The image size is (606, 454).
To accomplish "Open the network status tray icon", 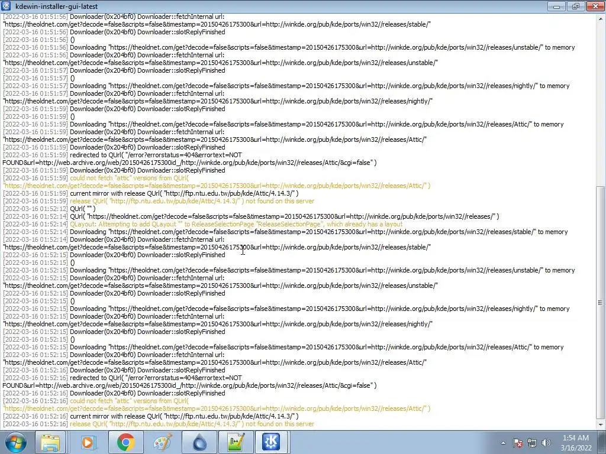I will click(x=532, y=443).
